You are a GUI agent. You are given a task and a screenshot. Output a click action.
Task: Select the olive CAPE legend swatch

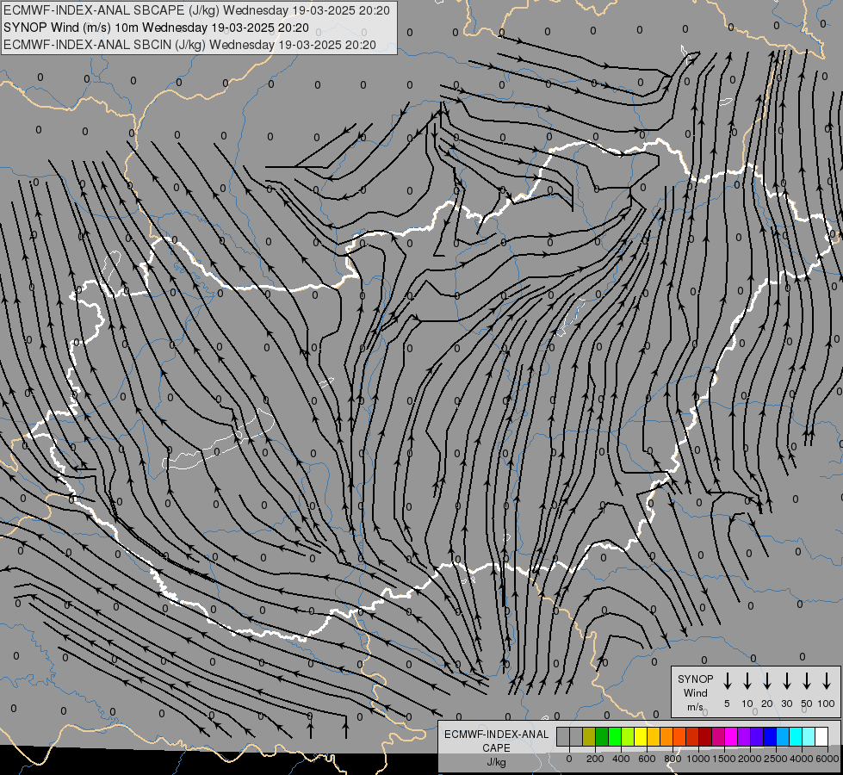click(589, 736)
